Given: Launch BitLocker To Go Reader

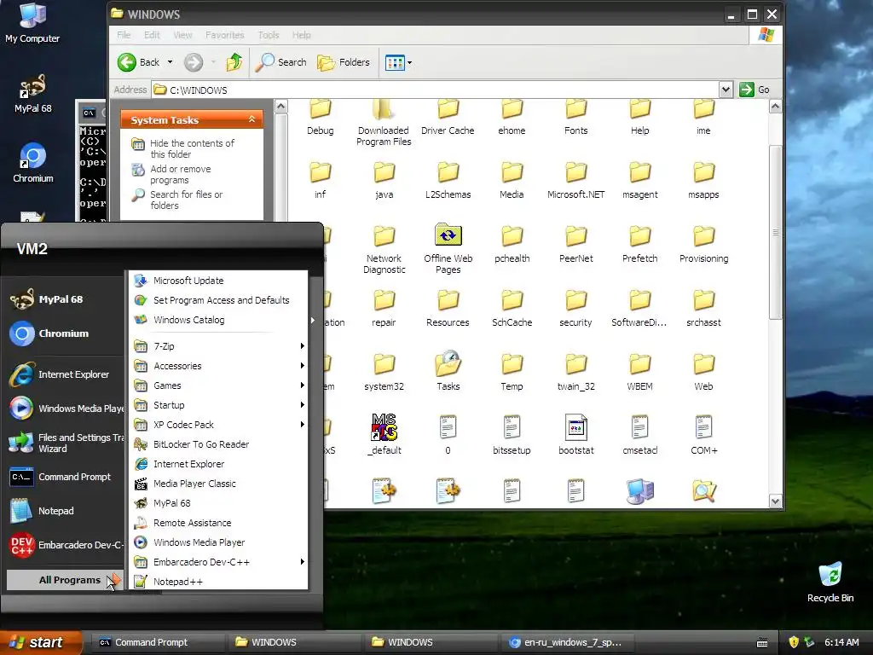Looking at the screenshot, I should pos(219,444).
